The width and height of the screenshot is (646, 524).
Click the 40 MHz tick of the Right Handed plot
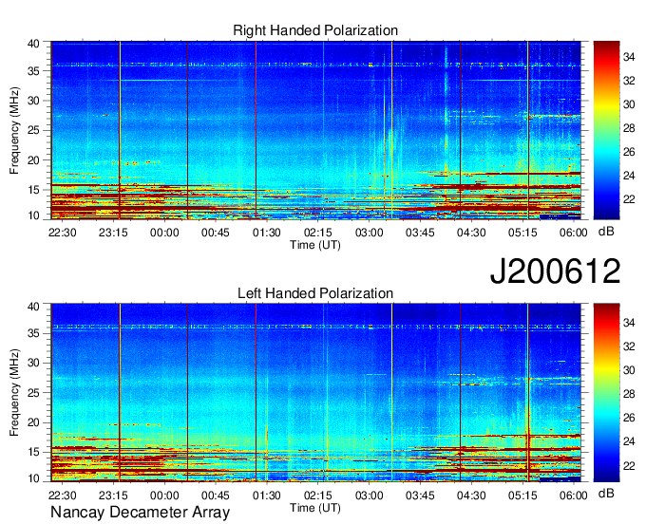[33, 44]
